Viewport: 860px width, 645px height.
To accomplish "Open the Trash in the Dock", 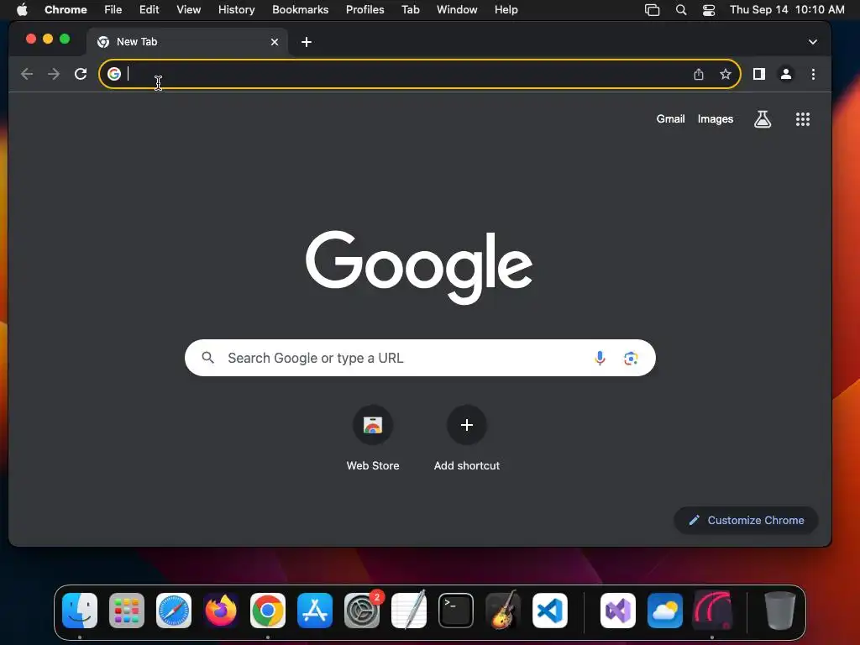I will [x=780, y=611].
